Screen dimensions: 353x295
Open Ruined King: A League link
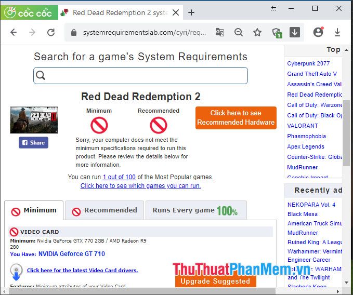(x=315, y=242)
